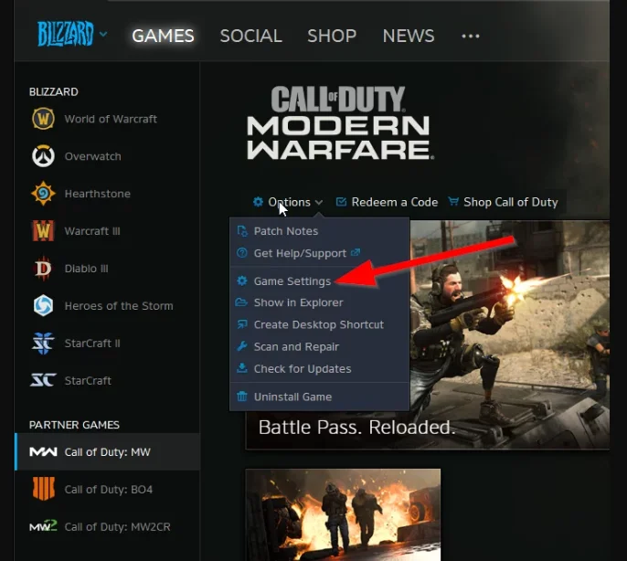Select the Black Ops 4 icon
This screenshot has width=627, height=561.
click(x=43, y=489)
